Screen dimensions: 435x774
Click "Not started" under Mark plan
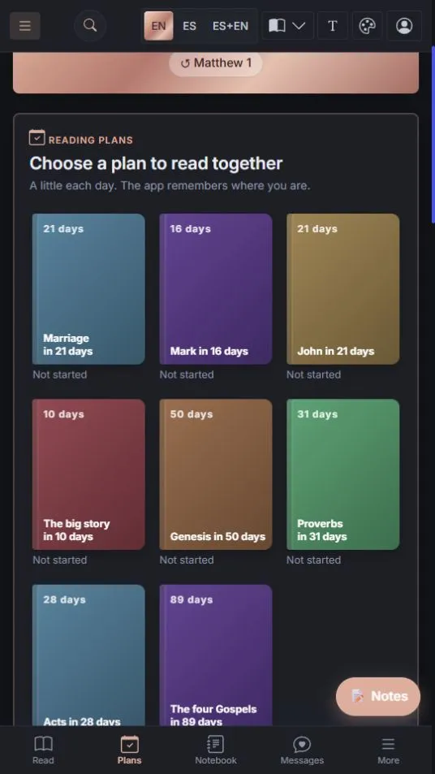pyautogui.click(x=187, y=374)
